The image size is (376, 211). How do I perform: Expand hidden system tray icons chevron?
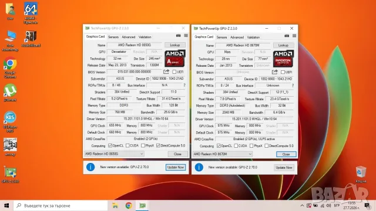302,206
